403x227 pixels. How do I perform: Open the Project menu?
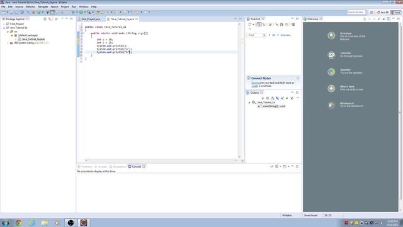tap(65, 7)
